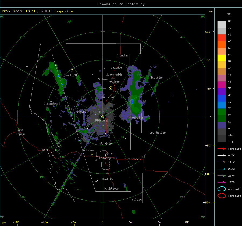Click the Lacombe city label
Screen dimensions: 242x226
116,67
